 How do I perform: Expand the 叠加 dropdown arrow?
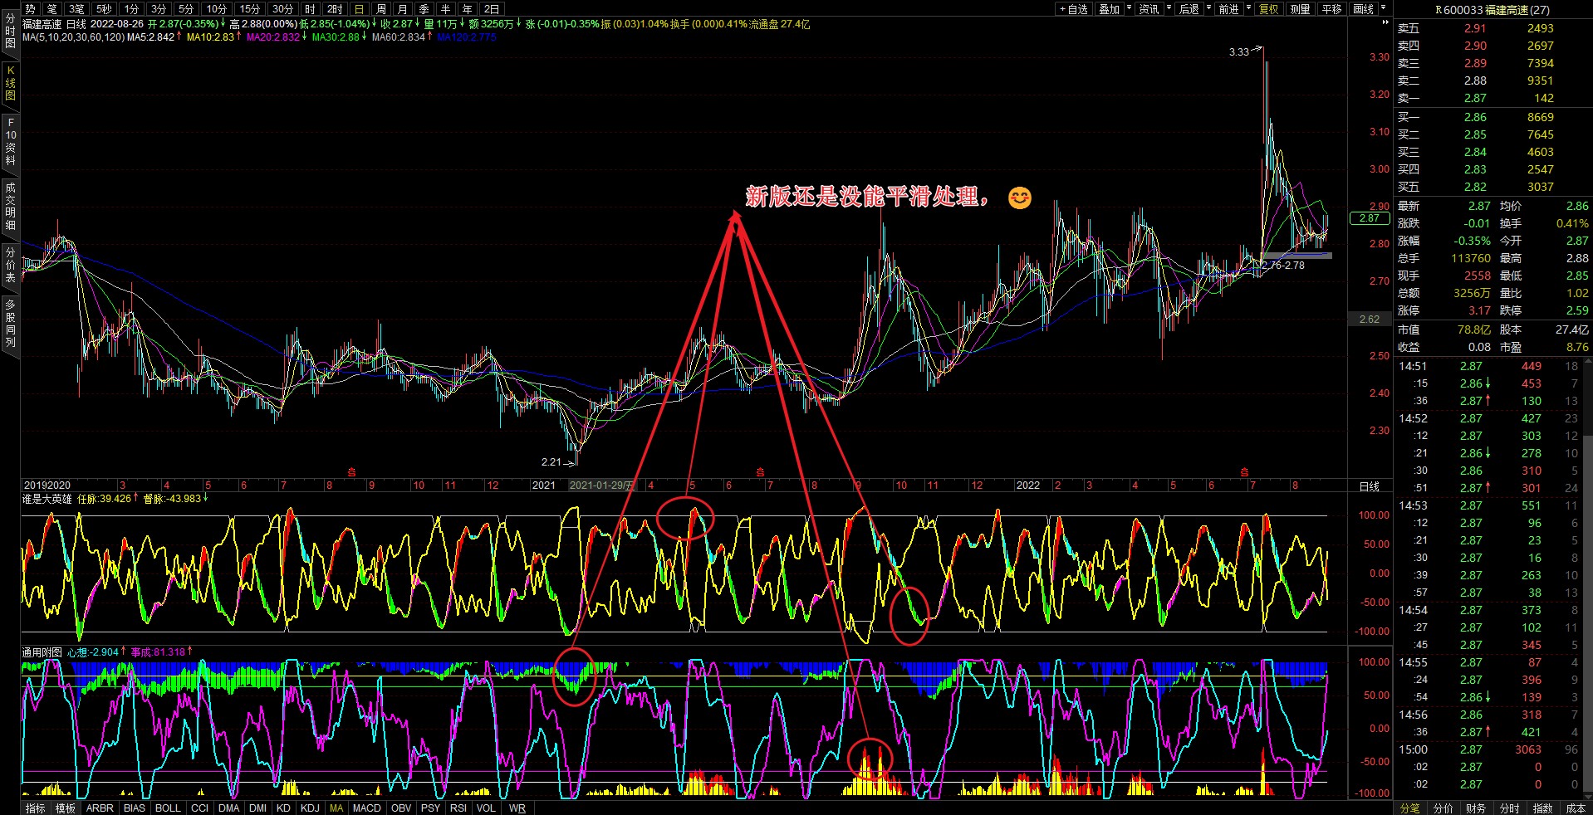tap(1129, 8)
